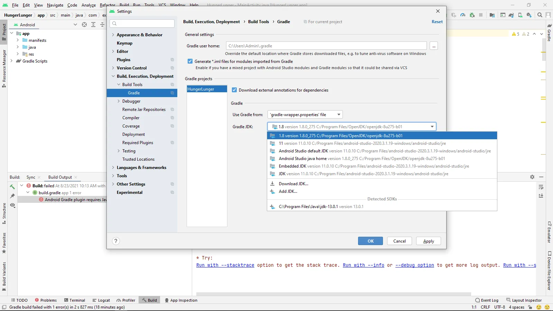Screen dimensions: 553x311
Task: Click the Select Opened File target icon
Action: pos(84,25)
